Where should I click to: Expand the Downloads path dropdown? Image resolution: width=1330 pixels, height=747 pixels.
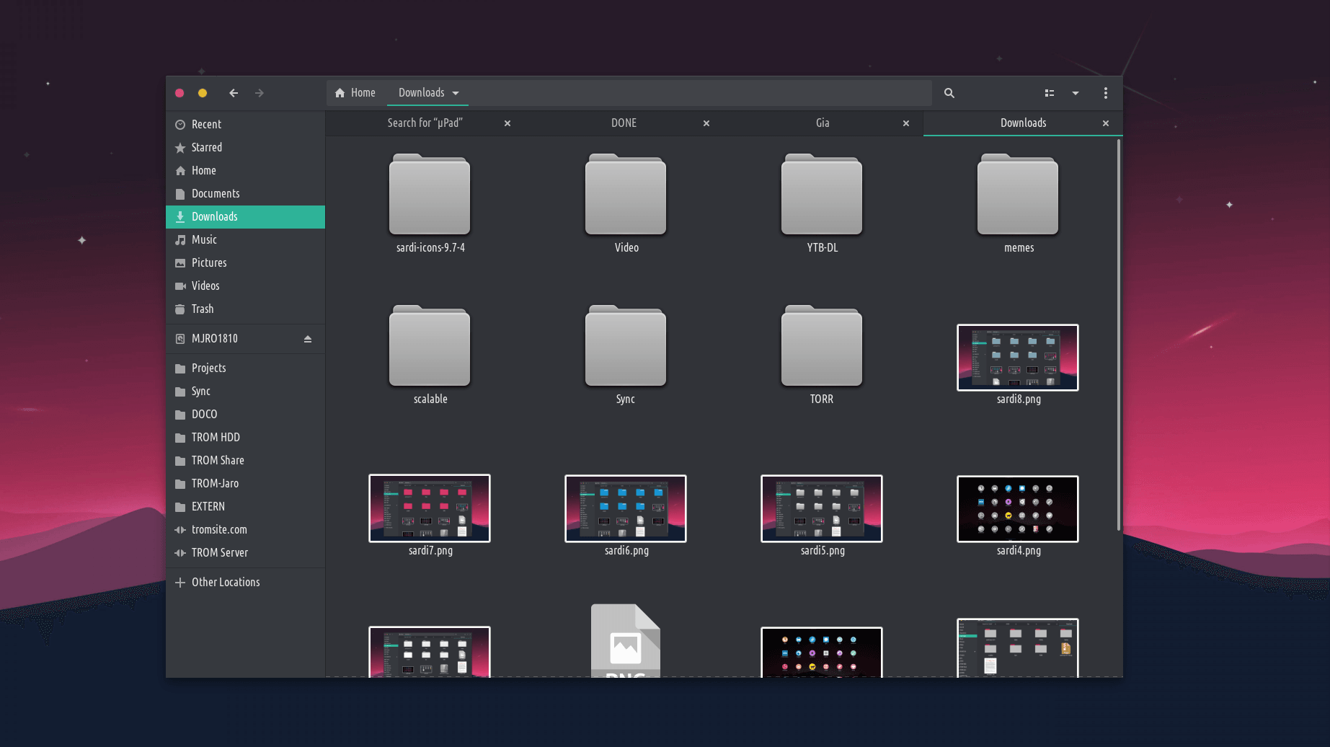click(456, 93)
